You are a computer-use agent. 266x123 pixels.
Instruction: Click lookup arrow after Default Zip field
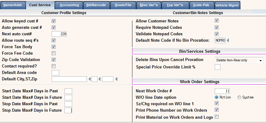coord(116,79)
